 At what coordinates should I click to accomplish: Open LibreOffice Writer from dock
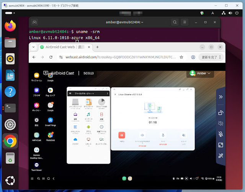[10, 75]
